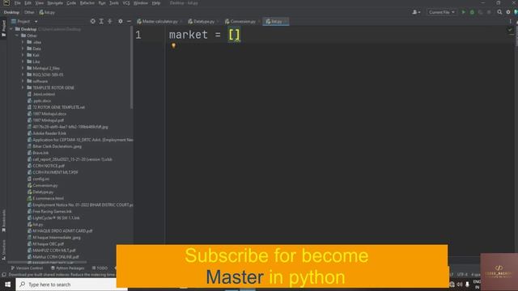Open the Windows Start button

click(7, 285)
